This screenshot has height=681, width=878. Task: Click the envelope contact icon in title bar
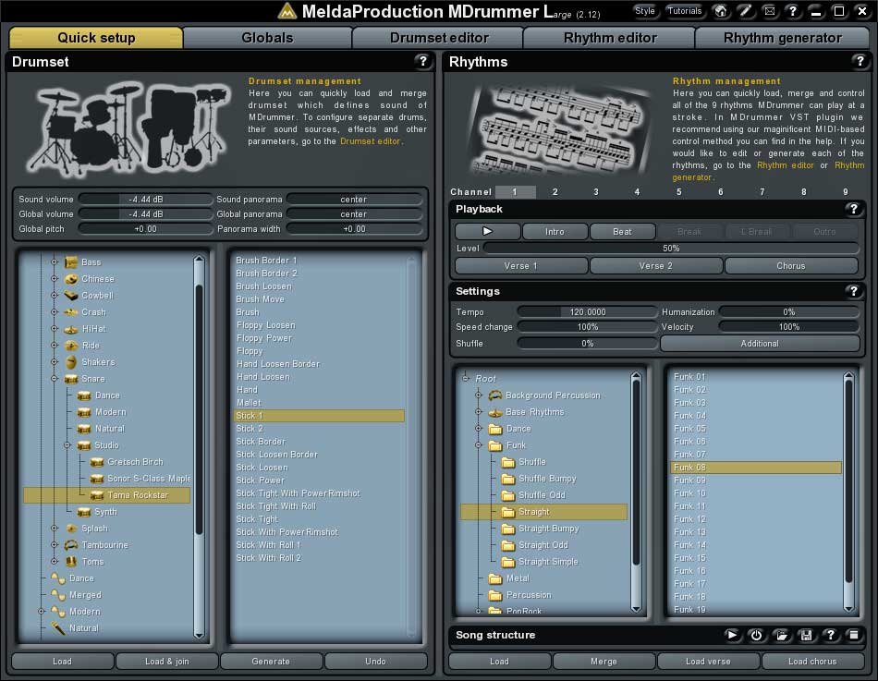click(769, 11)
